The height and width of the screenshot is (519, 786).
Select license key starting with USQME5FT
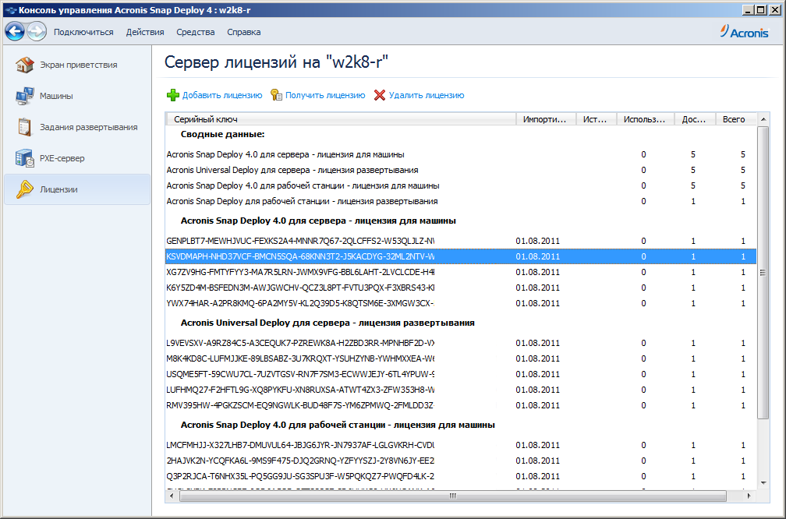tap(461, 374)
